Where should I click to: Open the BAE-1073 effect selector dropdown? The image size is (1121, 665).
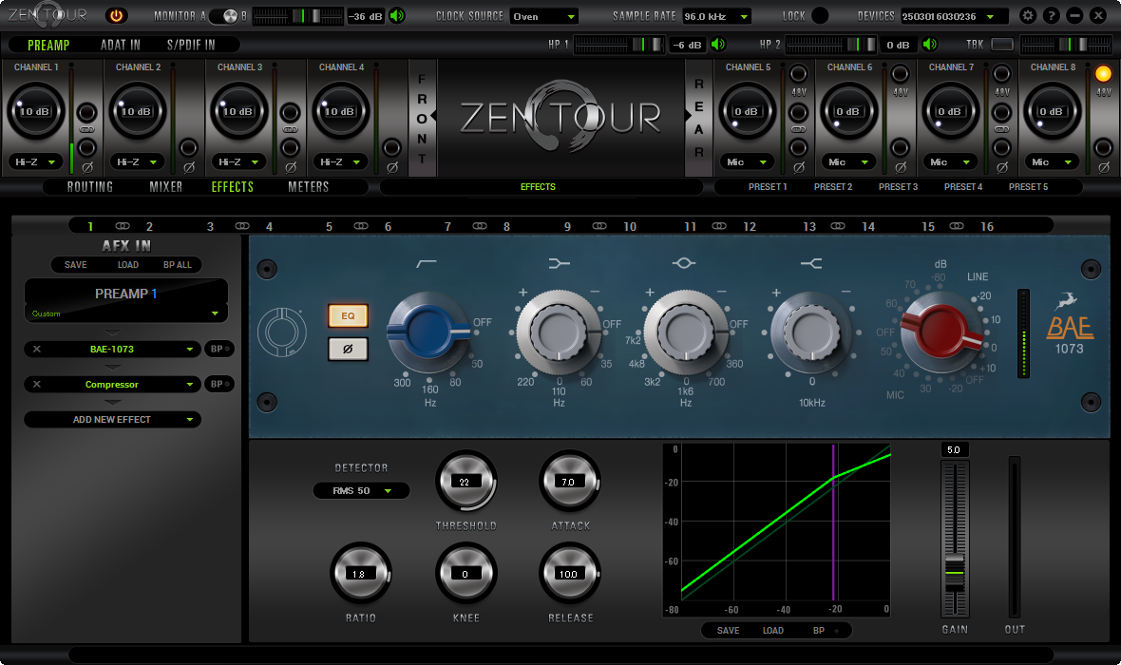point(112,349)
